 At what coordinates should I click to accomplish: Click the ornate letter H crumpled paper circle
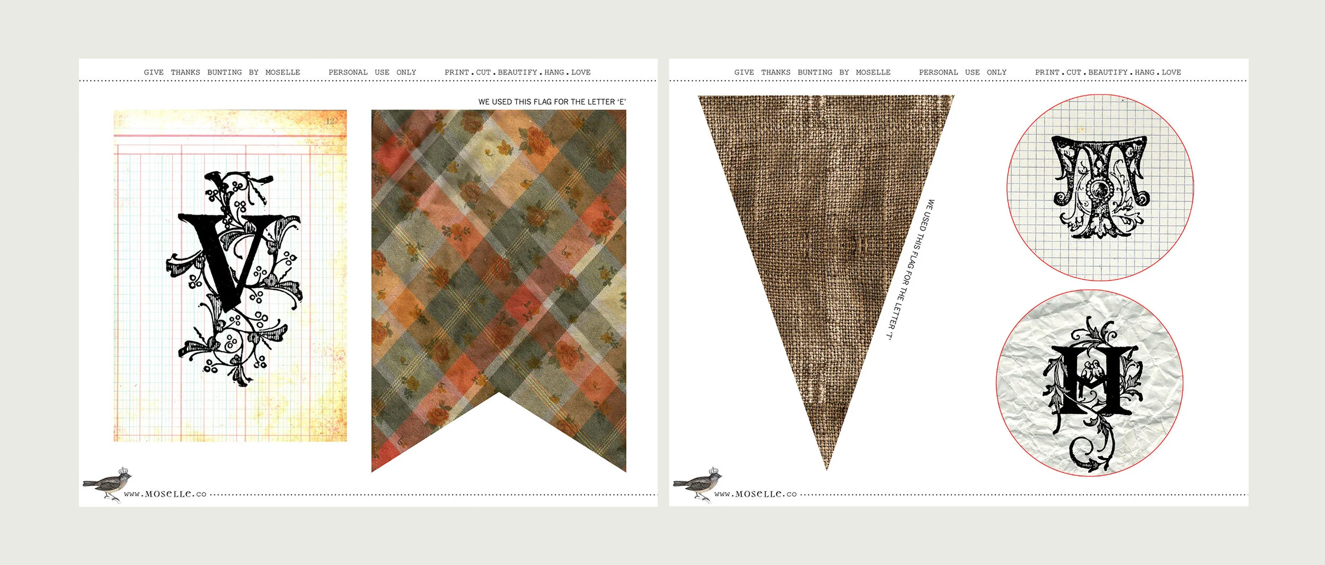(x=1090, y=383)
